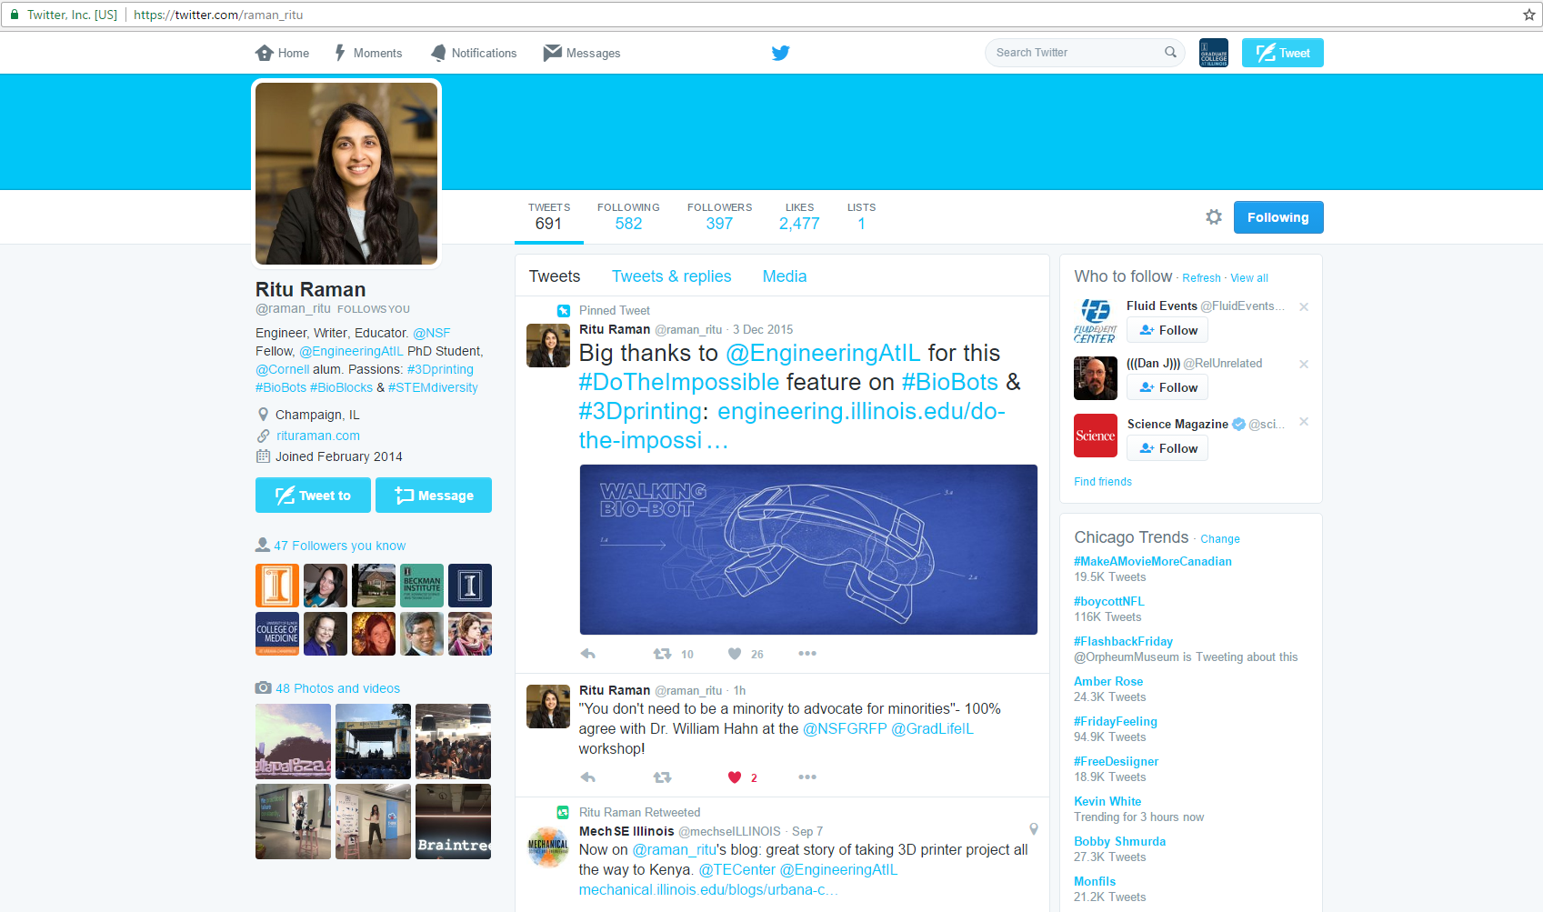Open 47 Followers you know
Viewport: 1543px width, 912px height.
pos(340,546)
